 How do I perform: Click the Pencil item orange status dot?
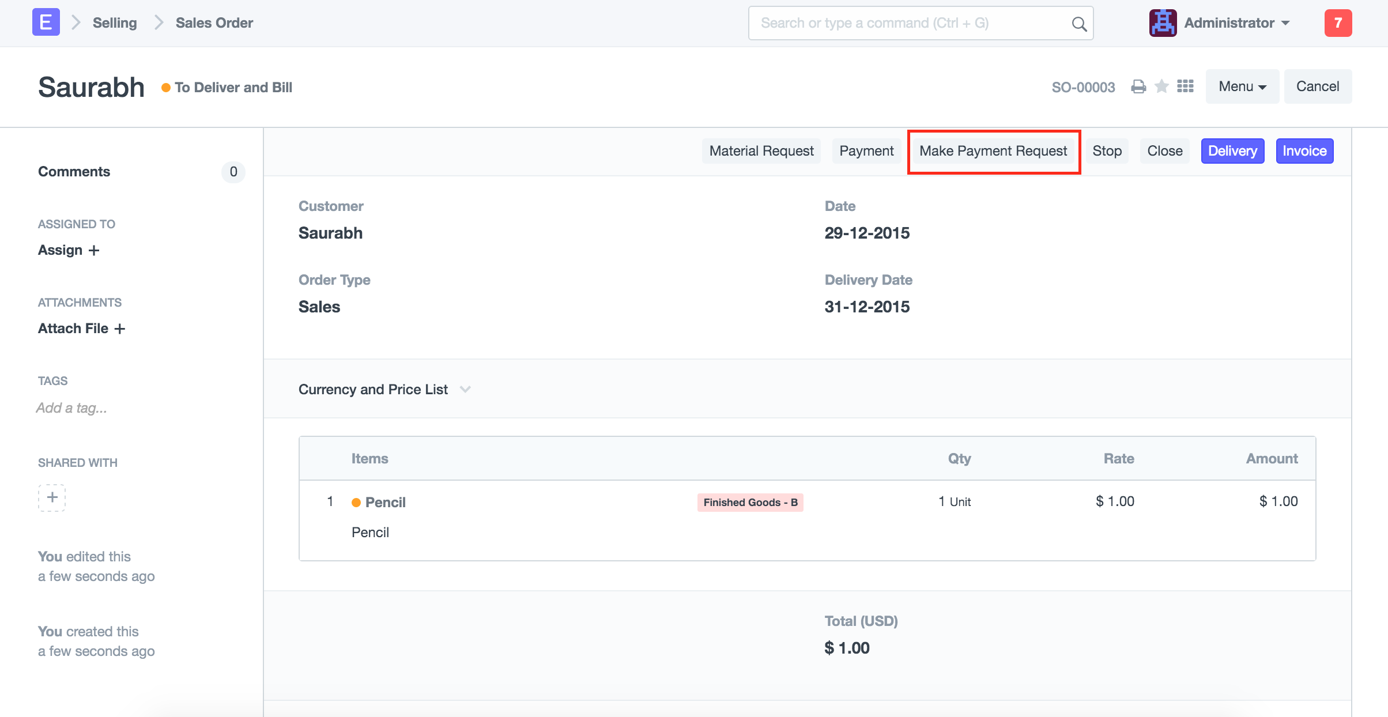356,503
